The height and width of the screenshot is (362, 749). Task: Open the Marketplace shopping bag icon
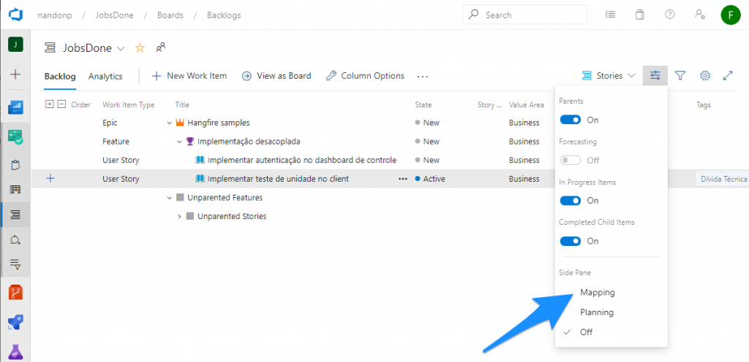[x=639, y=15]
